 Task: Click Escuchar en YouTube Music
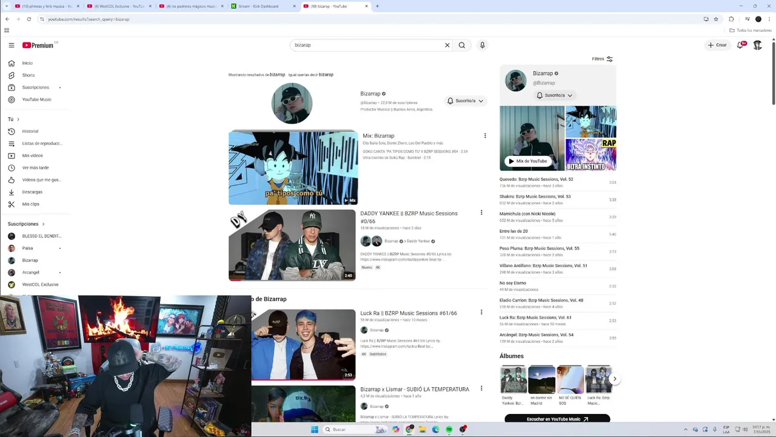(x=557, y=419)
